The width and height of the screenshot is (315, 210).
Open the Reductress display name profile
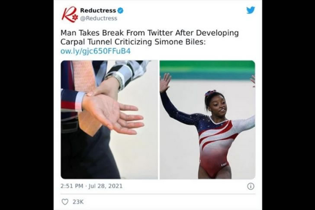pyautogui.click(x=98, y=10)
